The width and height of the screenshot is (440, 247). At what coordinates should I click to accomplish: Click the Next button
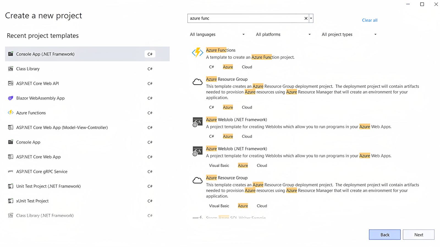click(x=419, y=235)
